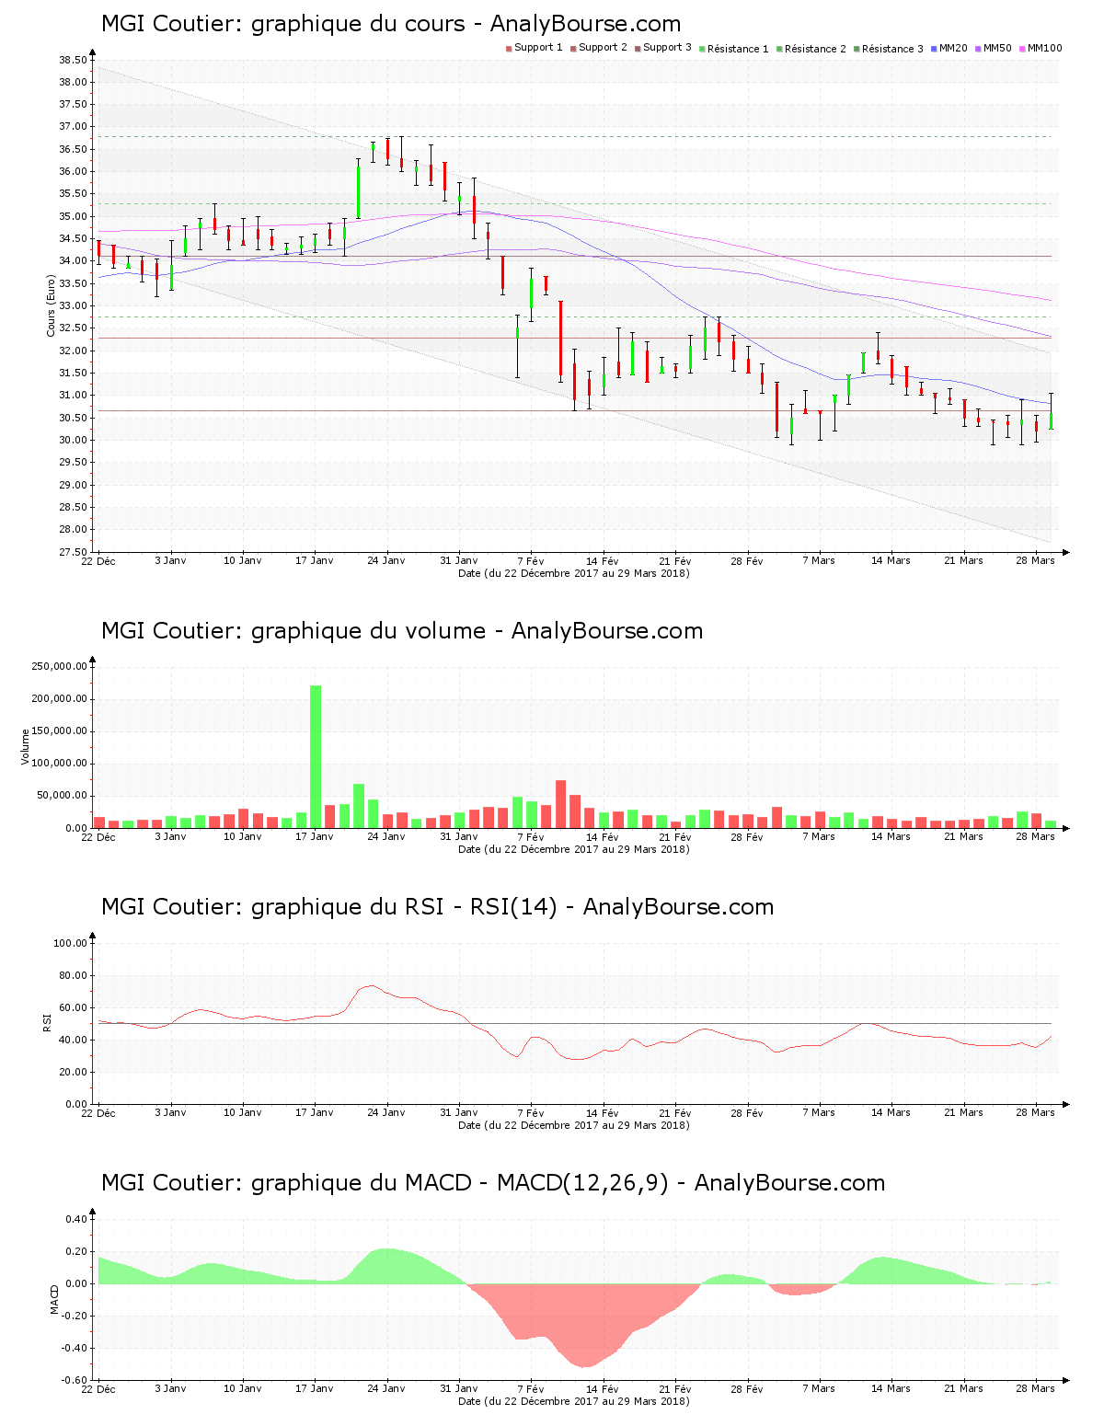The image size is (1104, 1426).
Task: Select the Support 3 legend label
Action: [x=667, y=48]
